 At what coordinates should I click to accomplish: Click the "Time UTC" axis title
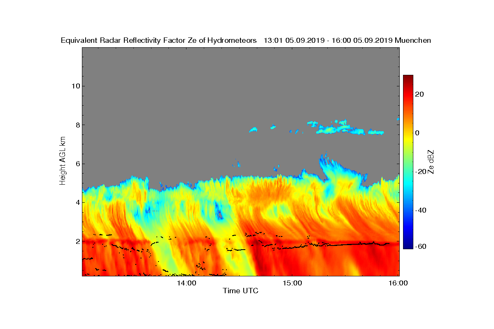pos(241,291)
